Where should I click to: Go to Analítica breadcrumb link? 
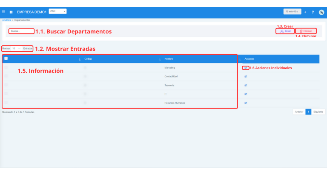pos(6,20)
